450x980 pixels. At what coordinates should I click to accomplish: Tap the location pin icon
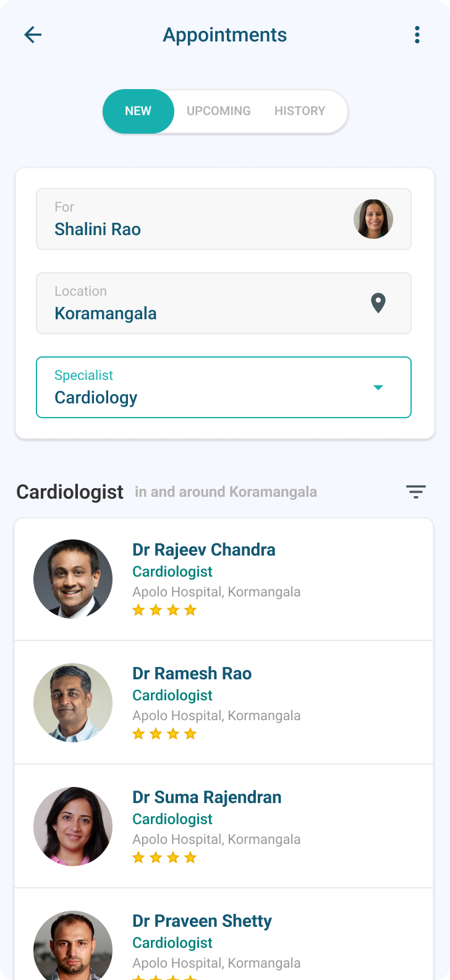click(x=378, y=303)
